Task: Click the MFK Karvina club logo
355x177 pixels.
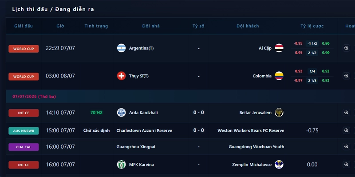Action: (121, 164)
